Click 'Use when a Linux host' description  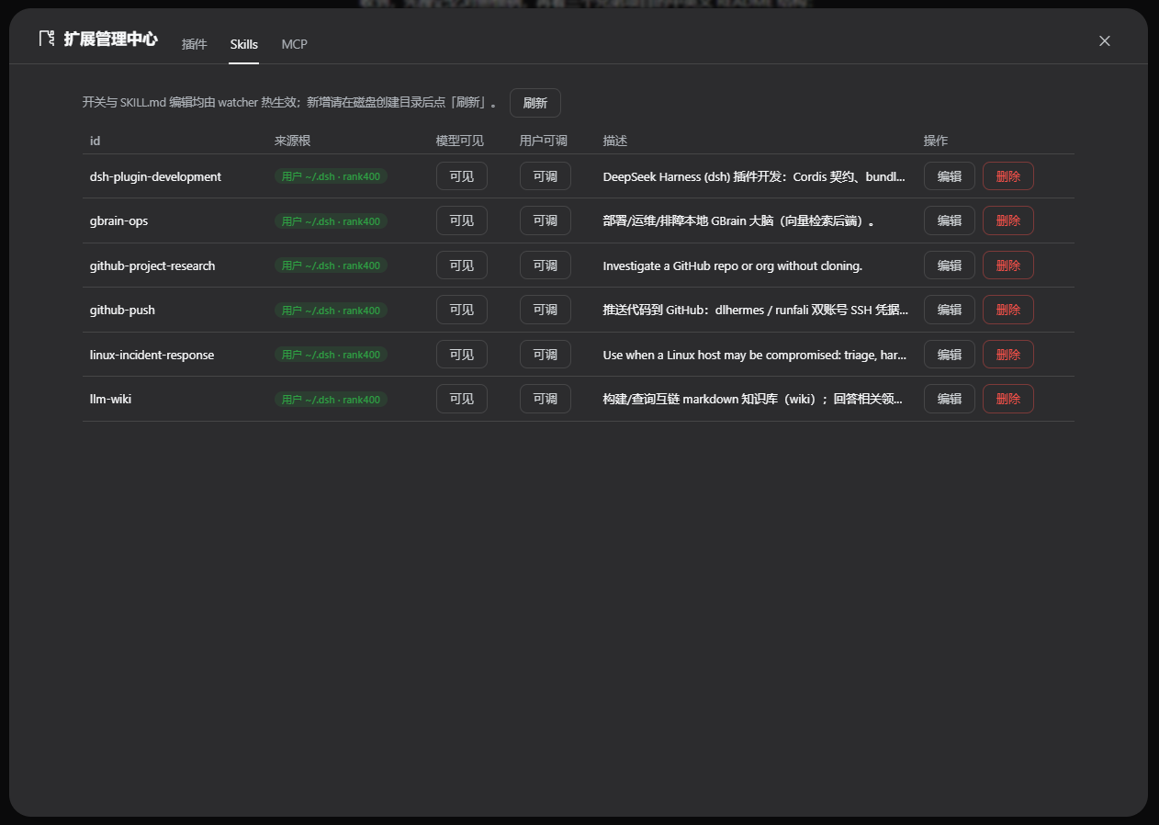[755, 355]
